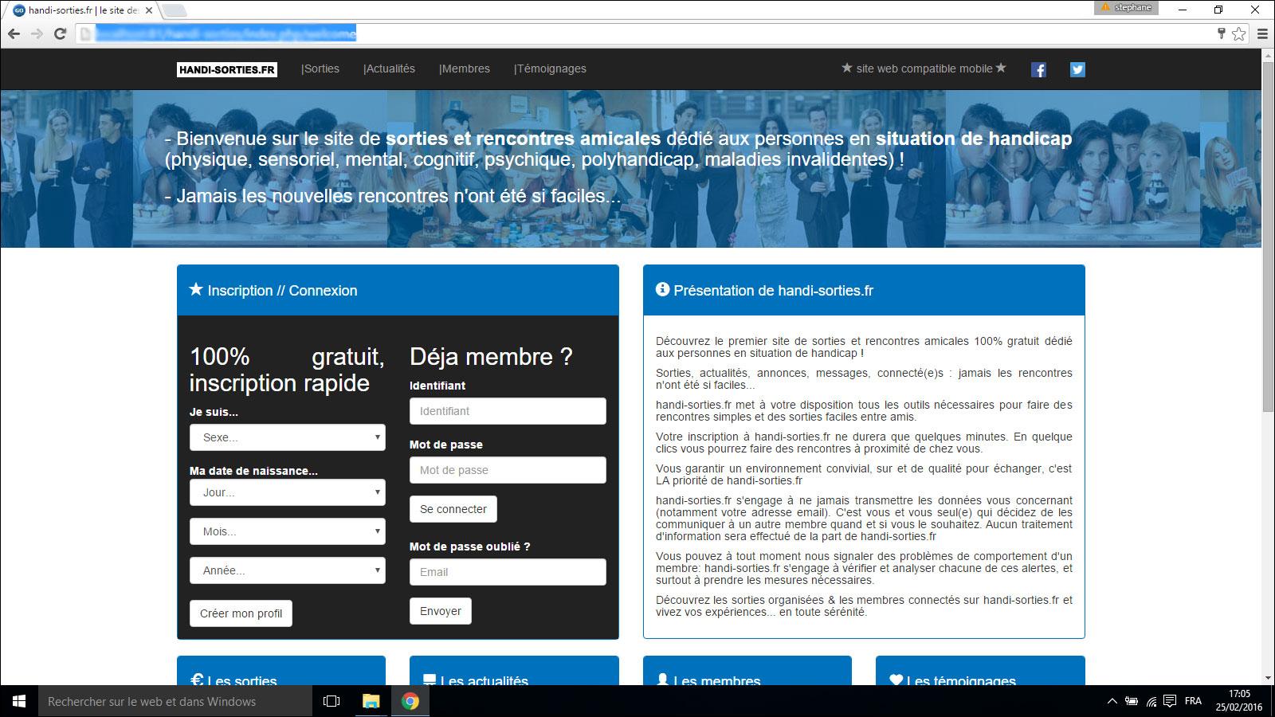Expand the Sexe dropdown
Image resolution: width=1275 pixels, height=717 pixels.
pos(287,437)
